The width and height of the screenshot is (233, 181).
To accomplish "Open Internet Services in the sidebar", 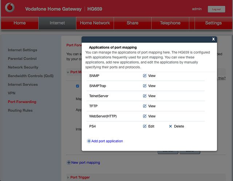I will point(23,85).
